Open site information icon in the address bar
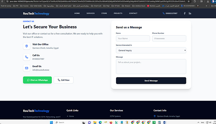The height and width of the screenshot is (124, 216). pyautogui.click(x=7, y=1)
